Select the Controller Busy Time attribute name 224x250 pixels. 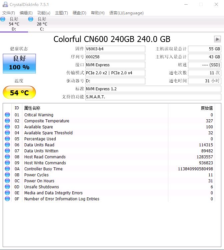43,169
